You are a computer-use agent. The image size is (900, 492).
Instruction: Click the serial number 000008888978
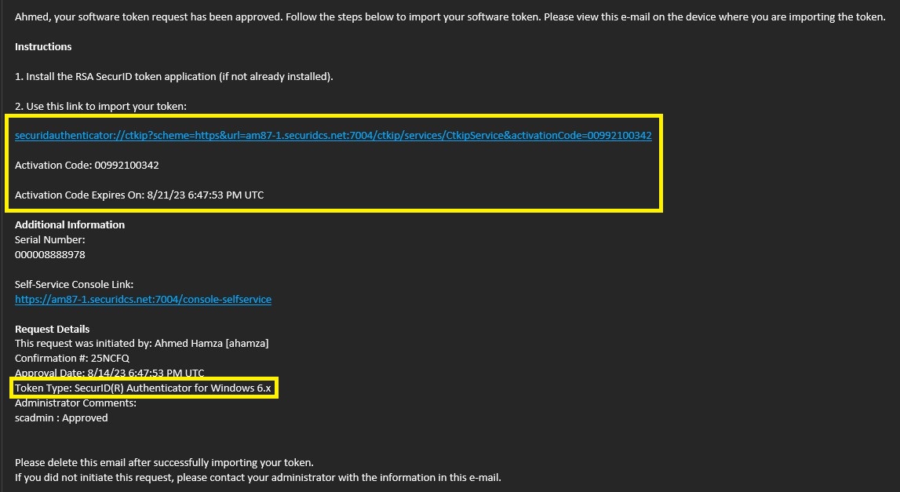point(50,255)
